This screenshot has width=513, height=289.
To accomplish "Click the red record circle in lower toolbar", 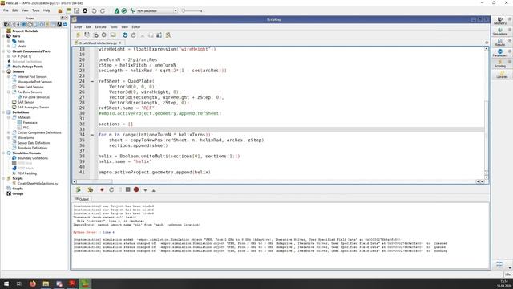I will tap(136, 189).
